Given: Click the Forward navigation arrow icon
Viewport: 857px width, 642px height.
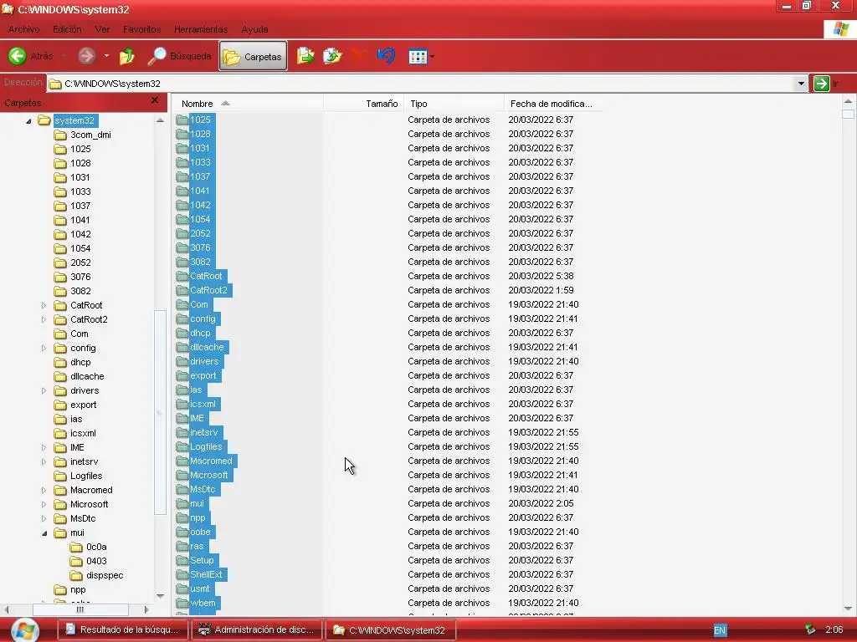Looking at the screenshot, I should (86, 56).
